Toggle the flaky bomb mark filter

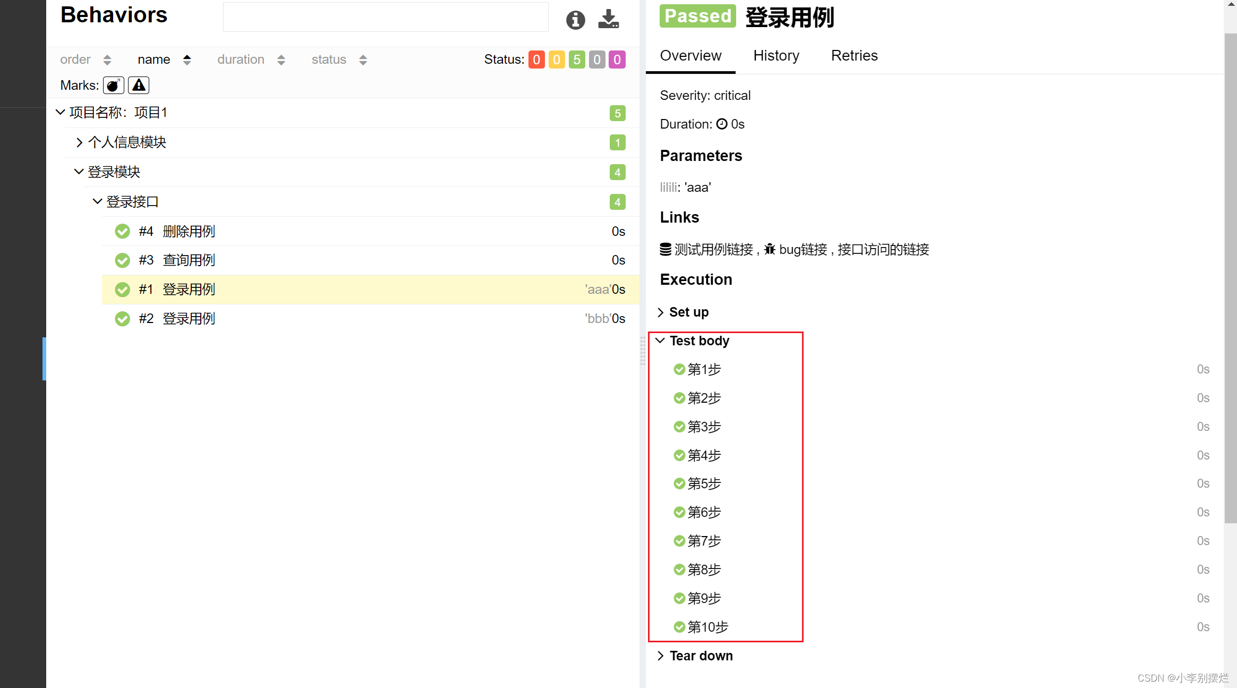point(113,85)
